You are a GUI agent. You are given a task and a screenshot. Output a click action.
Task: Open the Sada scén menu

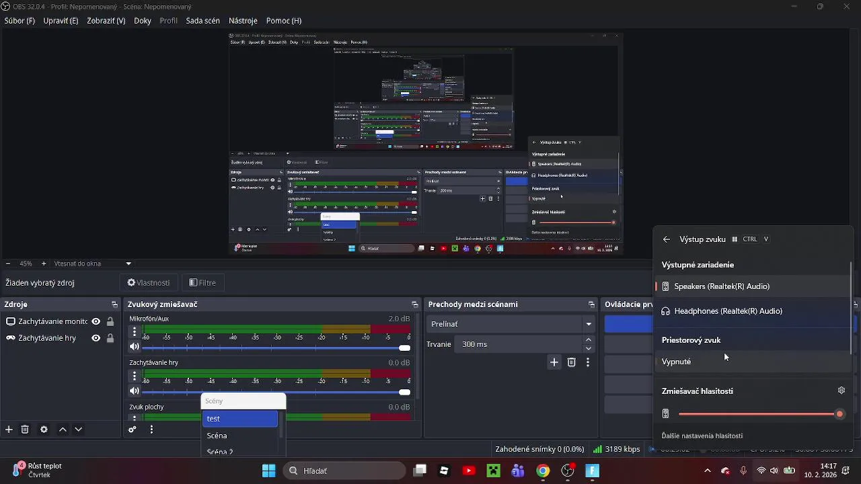203,21
